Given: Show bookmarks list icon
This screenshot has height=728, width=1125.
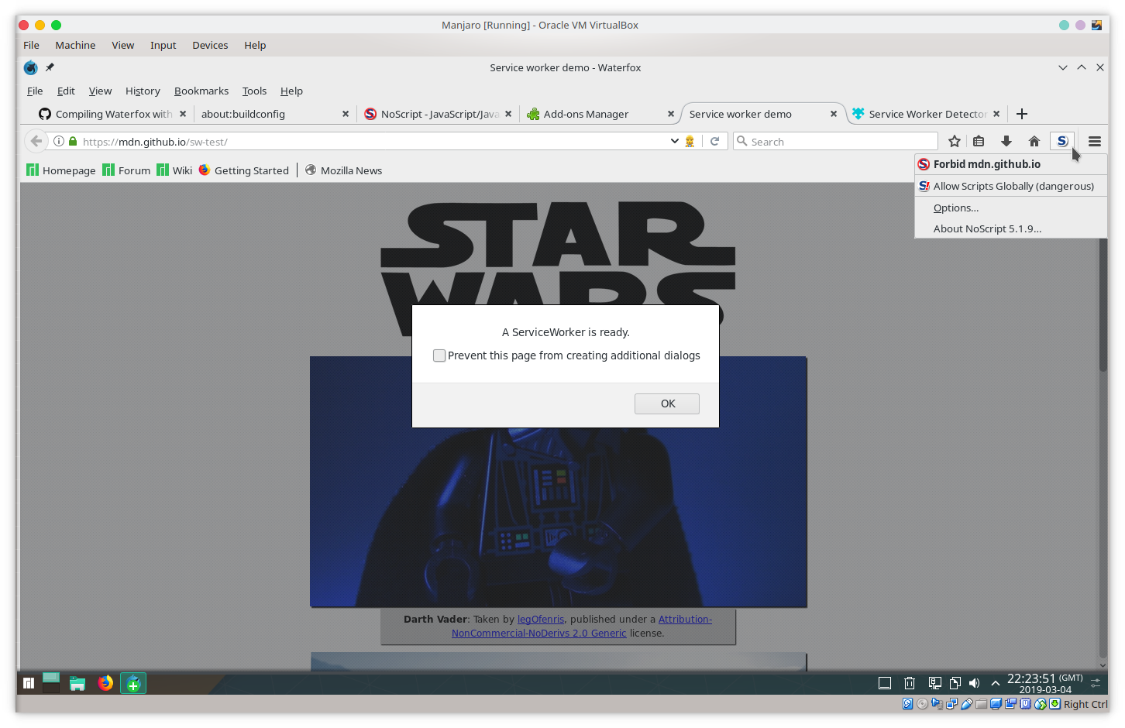Looking at the screenshot, I should (979, 141).
